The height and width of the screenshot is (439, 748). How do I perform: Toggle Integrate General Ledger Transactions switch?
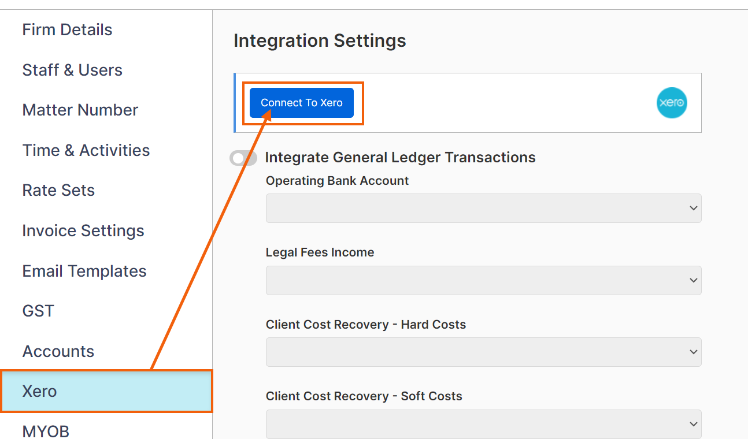tap(243, 158)
